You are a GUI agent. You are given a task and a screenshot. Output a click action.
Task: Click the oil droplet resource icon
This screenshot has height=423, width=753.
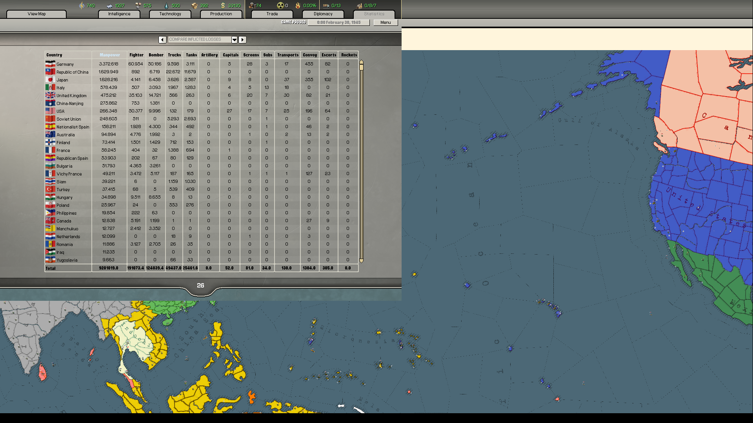click(166, 5)
